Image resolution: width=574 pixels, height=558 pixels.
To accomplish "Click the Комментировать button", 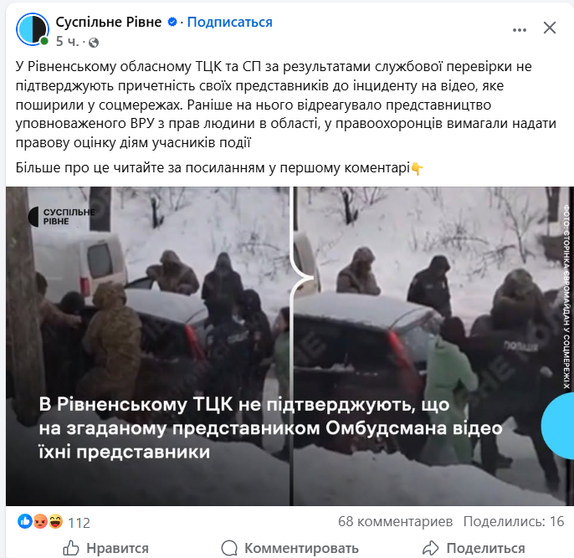I will point(290,548).
